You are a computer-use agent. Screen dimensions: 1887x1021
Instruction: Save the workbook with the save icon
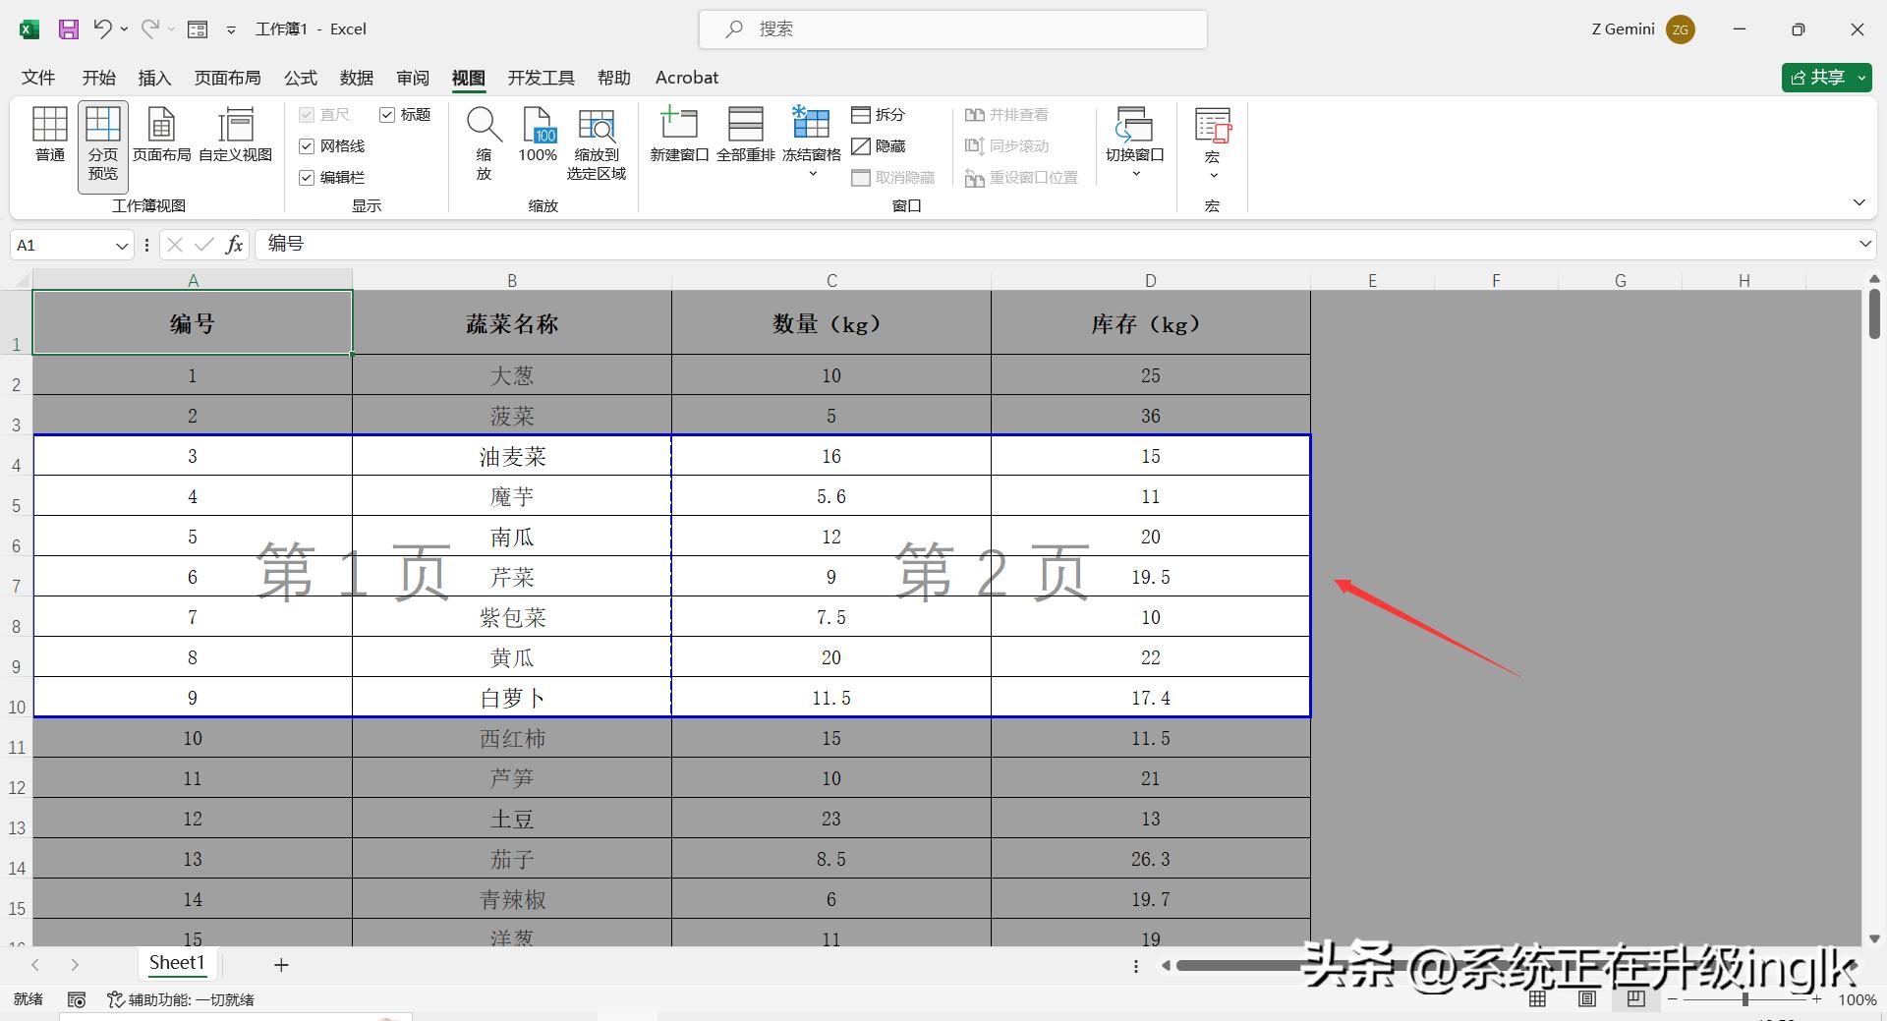69,29
